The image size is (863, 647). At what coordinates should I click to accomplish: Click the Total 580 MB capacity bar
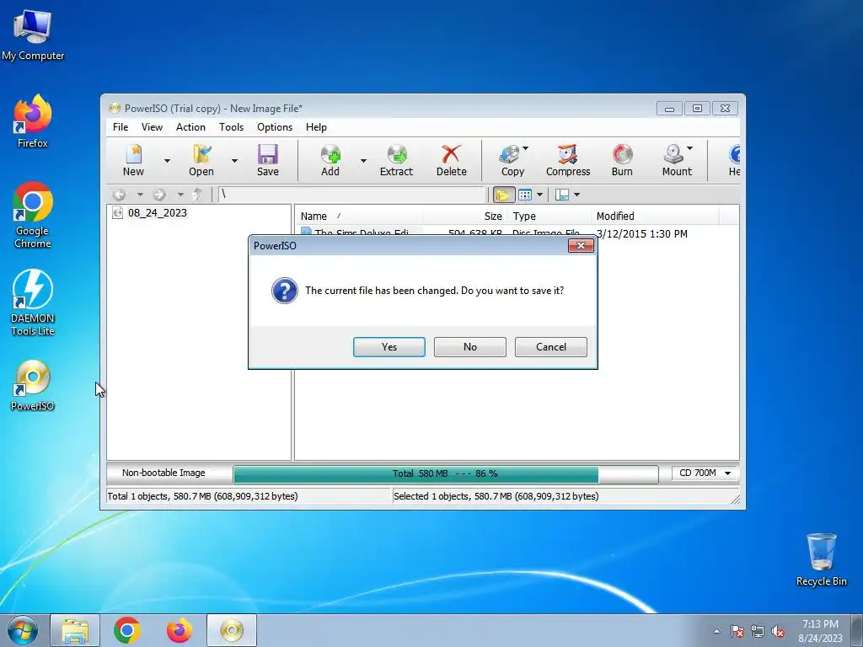[x=445, y=473]
